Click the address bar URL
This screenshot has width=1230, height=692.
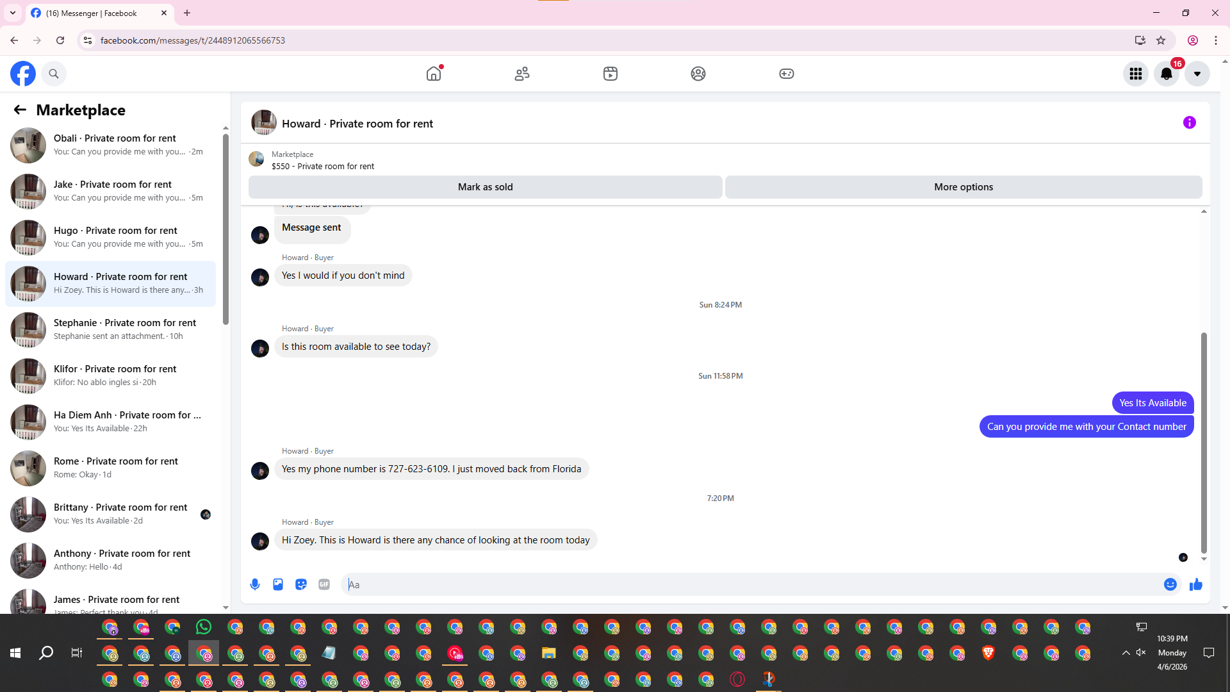193,40
